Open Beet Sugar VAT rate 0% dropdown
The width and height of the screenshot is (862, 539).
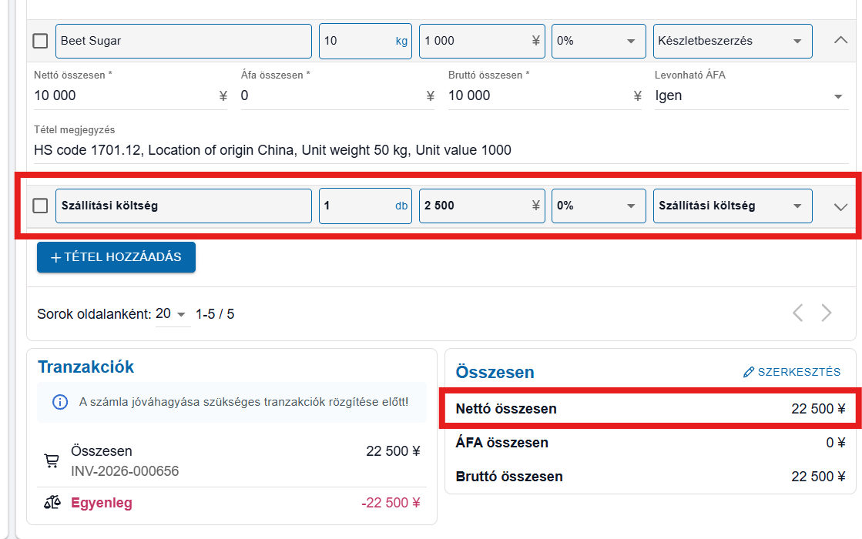pyautogui.click(x=598, y=41)
